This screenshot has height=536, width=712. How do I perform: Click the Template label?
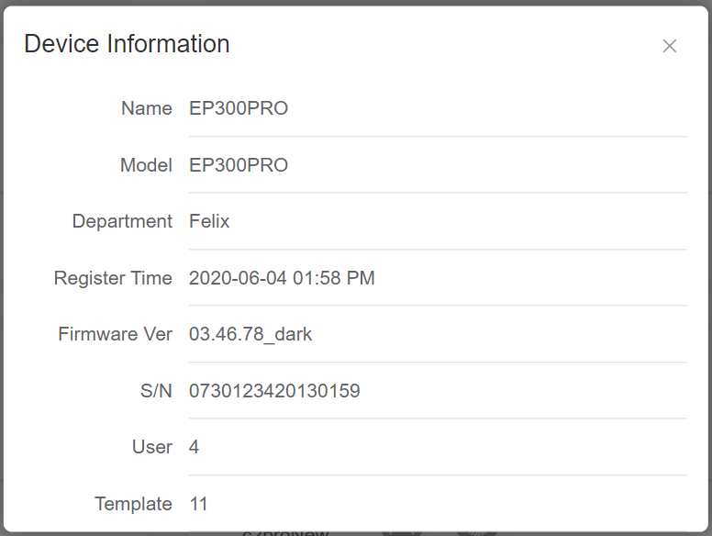coord(133,504)
